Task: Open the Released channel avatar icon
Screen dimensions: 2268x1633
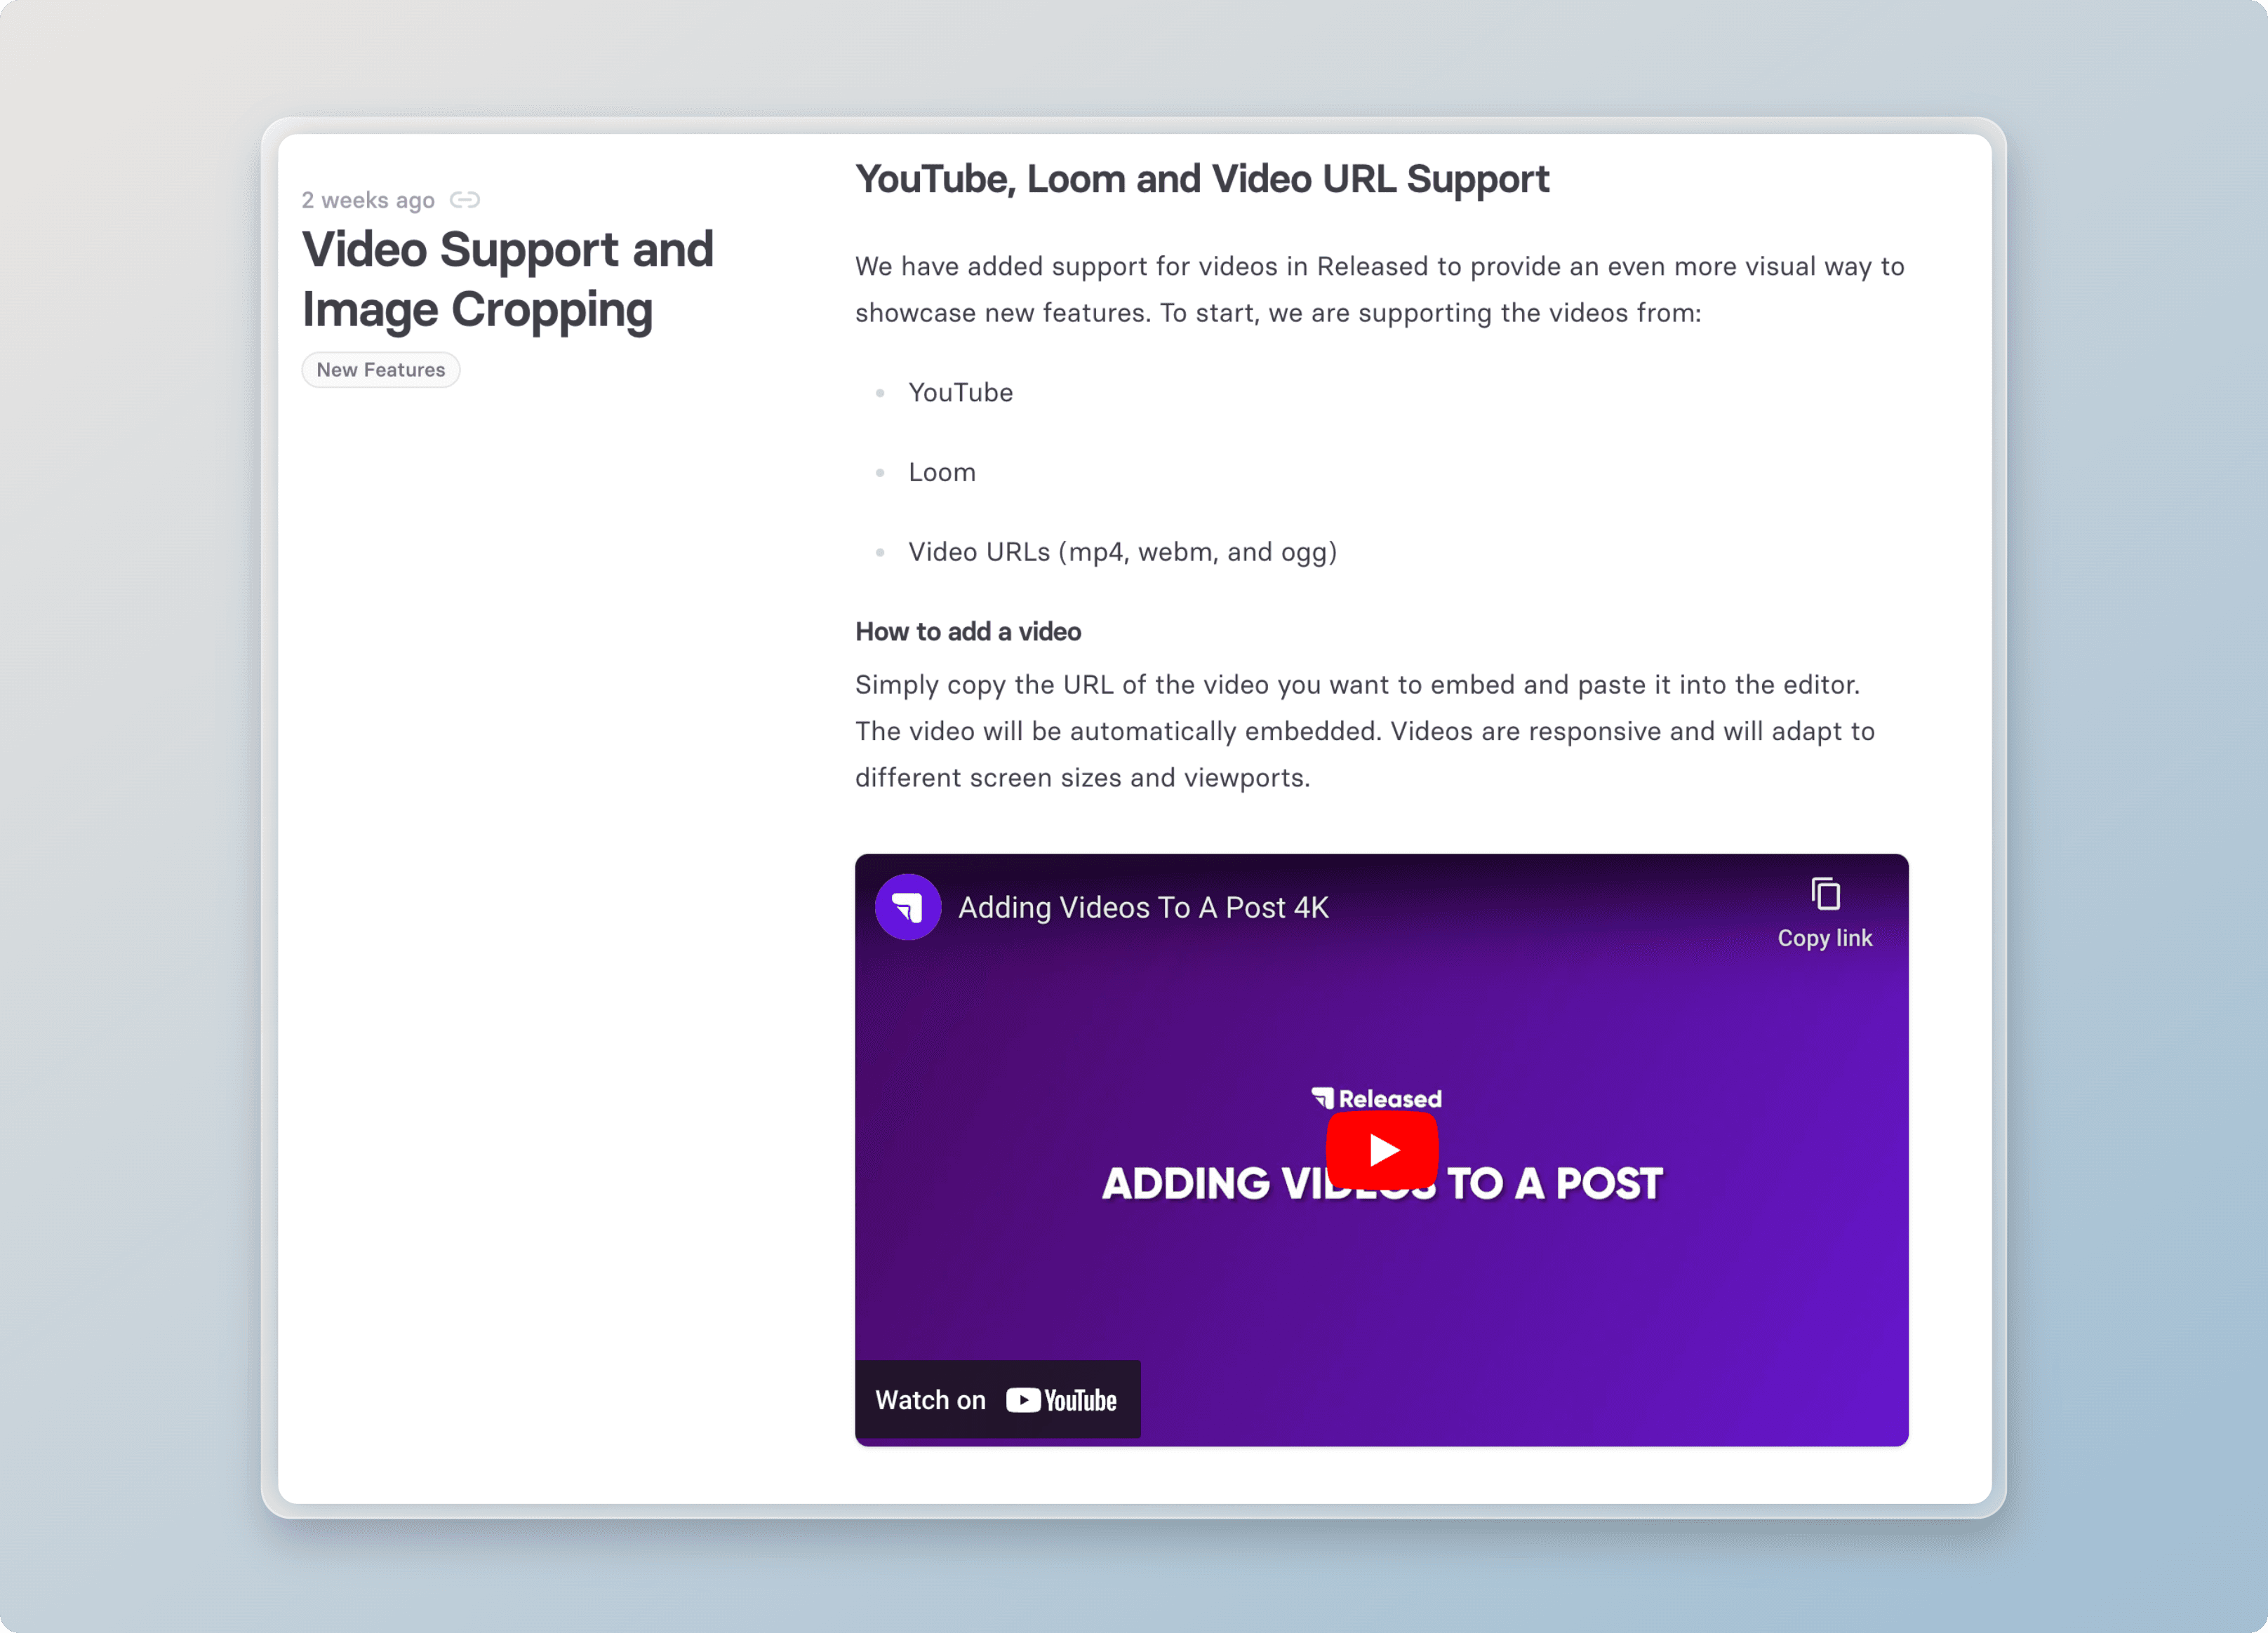Action: pos(908,908)
